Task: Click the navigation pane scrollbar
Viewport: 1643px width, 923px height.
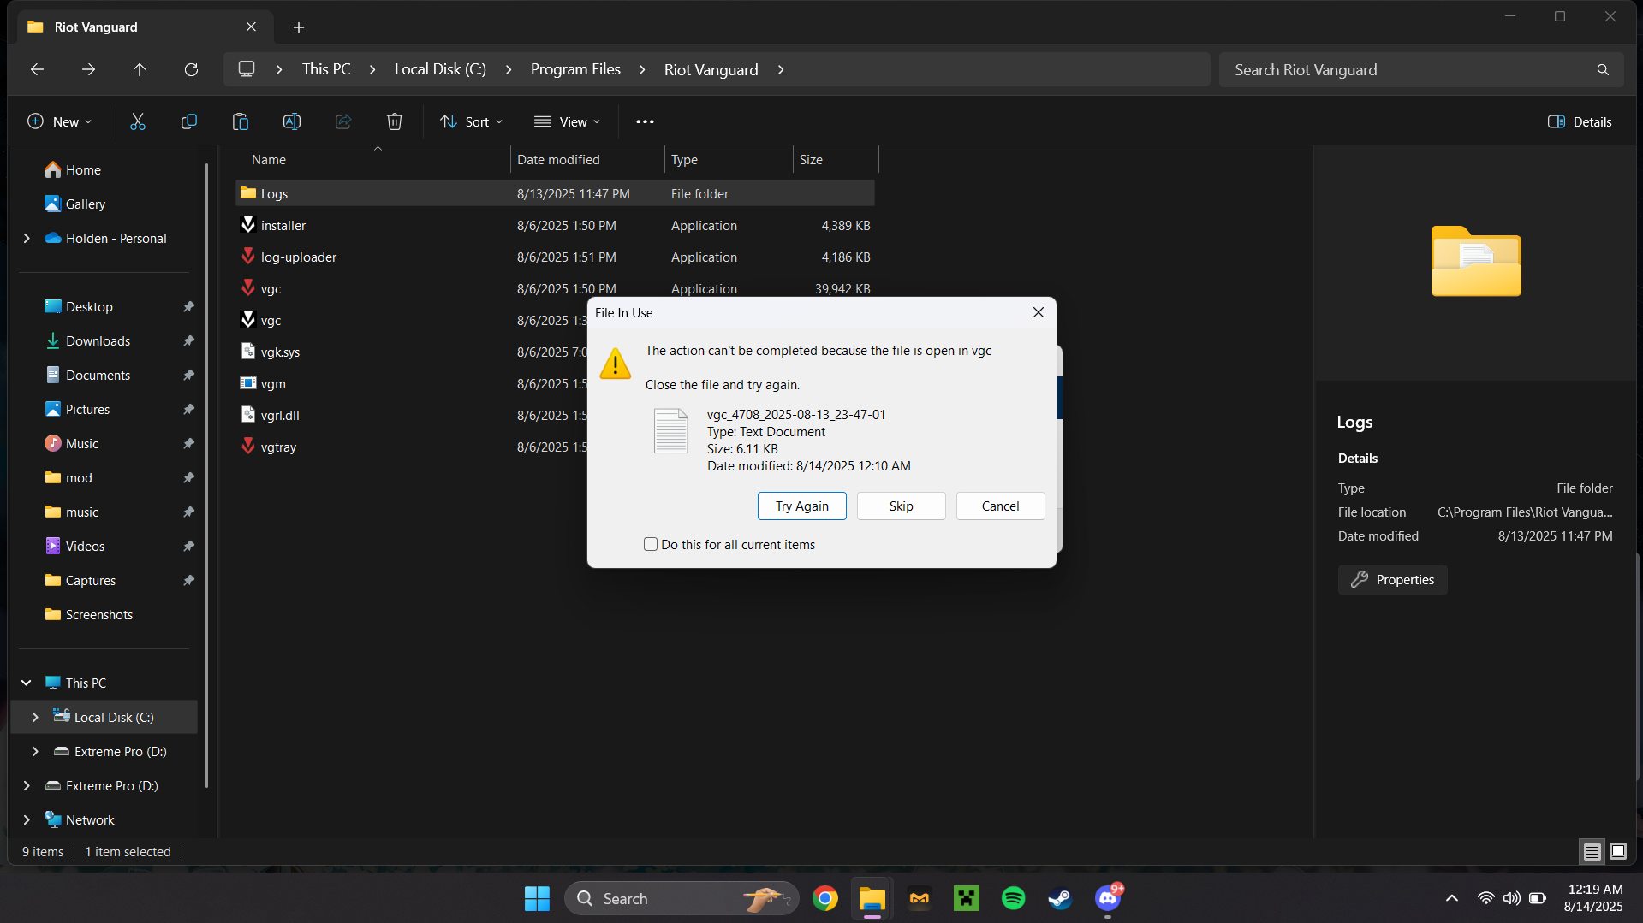Action: point(206,475)
